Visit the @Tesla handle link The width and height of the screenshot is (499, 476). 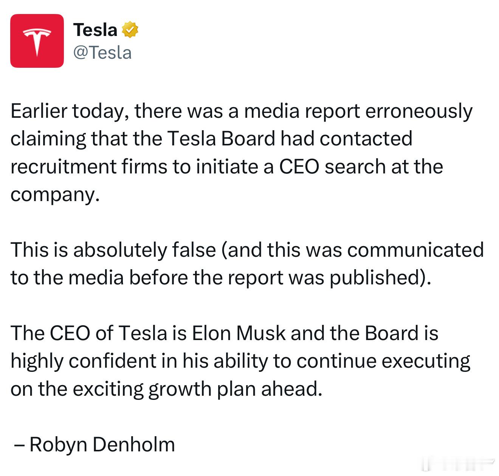pyautogui.click(x=102, y=53)
